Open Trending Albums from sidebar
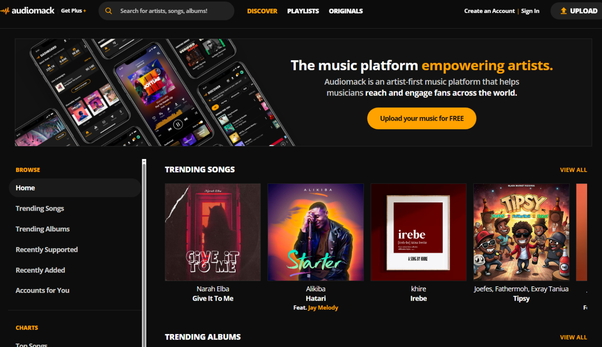Viewport: 602px width, 347px height. tap(43, 229)
